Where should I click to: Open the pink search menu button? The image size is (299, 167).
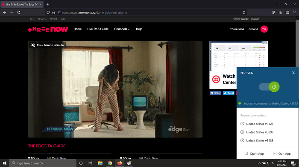click(x=264, y=29)
